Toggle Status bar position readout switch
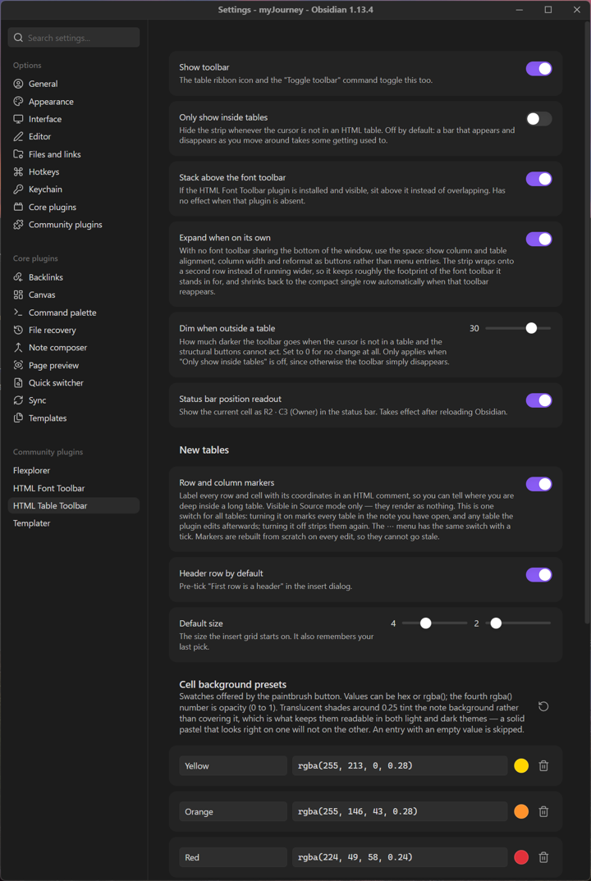The width and height of the screenshot is (591, 881). coord(538,400)
